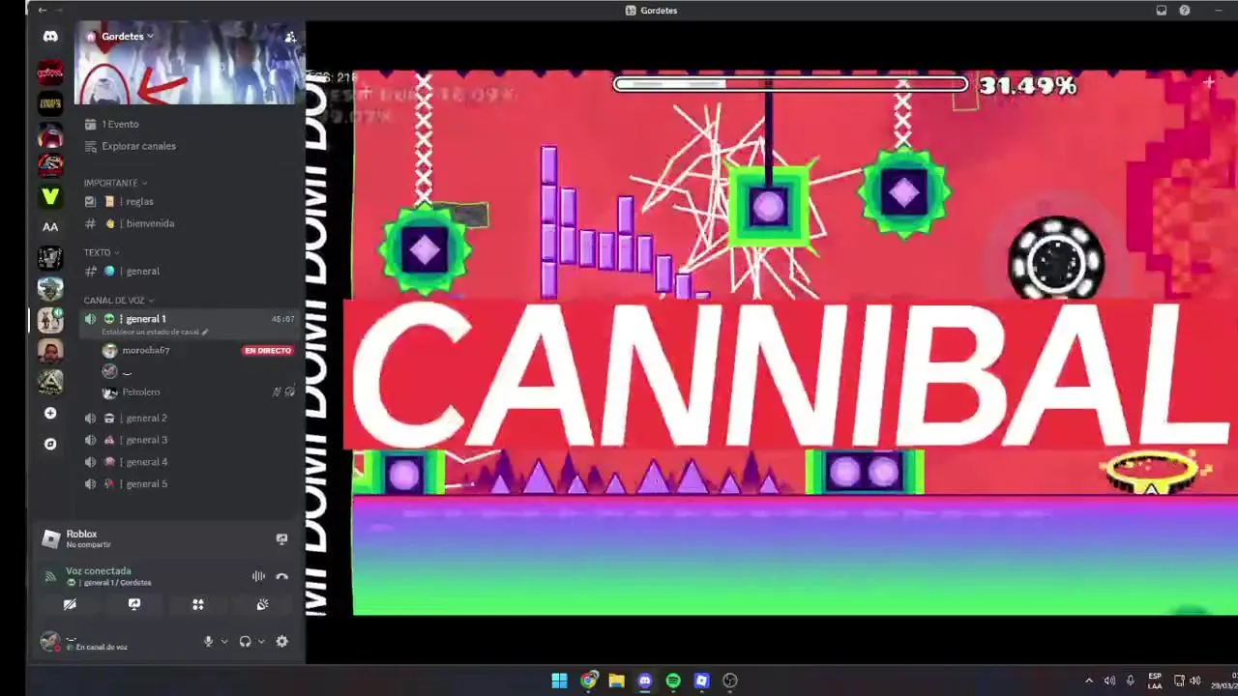Stop streaming Roblox via screen icon
Viewport: 1238px width, 696px height.
click(x=281, y=538)
